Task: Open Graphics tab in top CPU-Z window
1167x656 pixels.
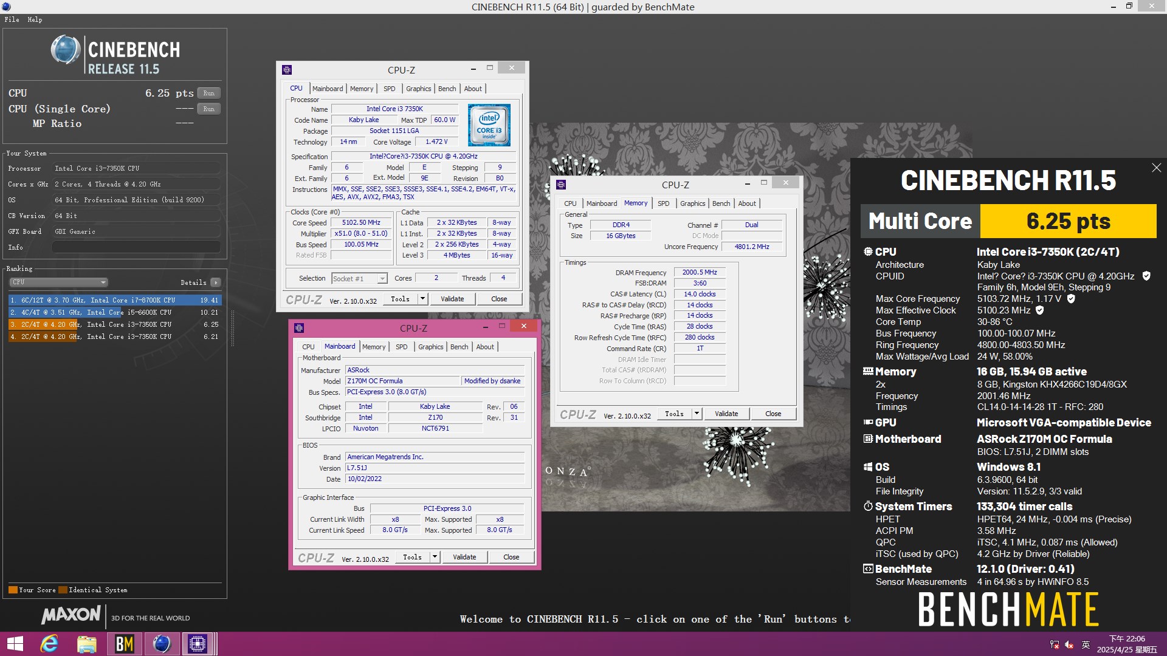Action: point(418,89)
